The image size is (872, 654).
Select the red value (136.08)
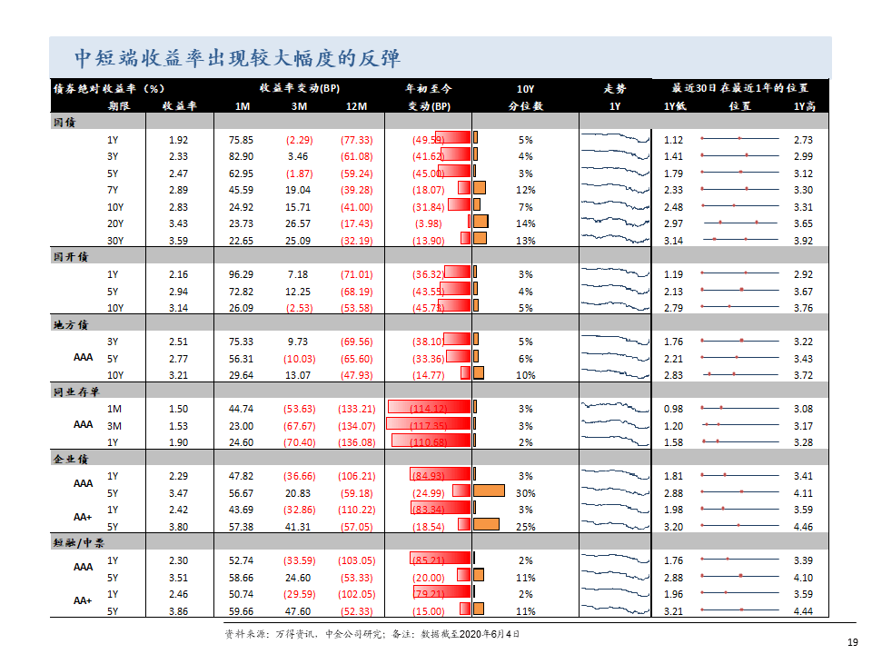(356, 442)
